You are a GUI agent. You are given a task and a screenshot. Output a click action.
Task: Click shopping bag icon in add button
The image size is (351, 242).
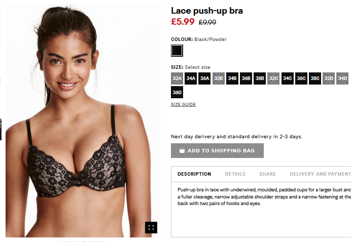[x=182, y=150]
